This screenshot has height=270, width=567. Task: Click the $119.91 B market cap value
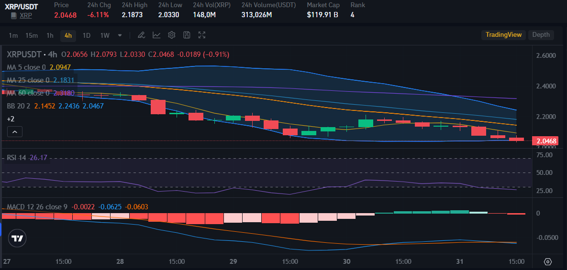tap(322, 15)
